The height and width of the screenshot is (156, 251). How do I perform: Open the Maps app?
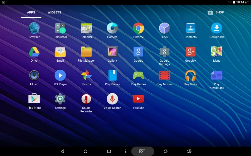217,52
